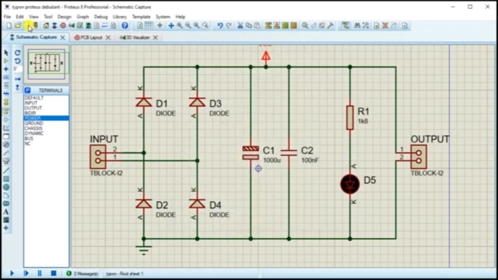Select the Component Mode tool in sidebar
This screenshot has width=498, height=280.
click(6, 61)
